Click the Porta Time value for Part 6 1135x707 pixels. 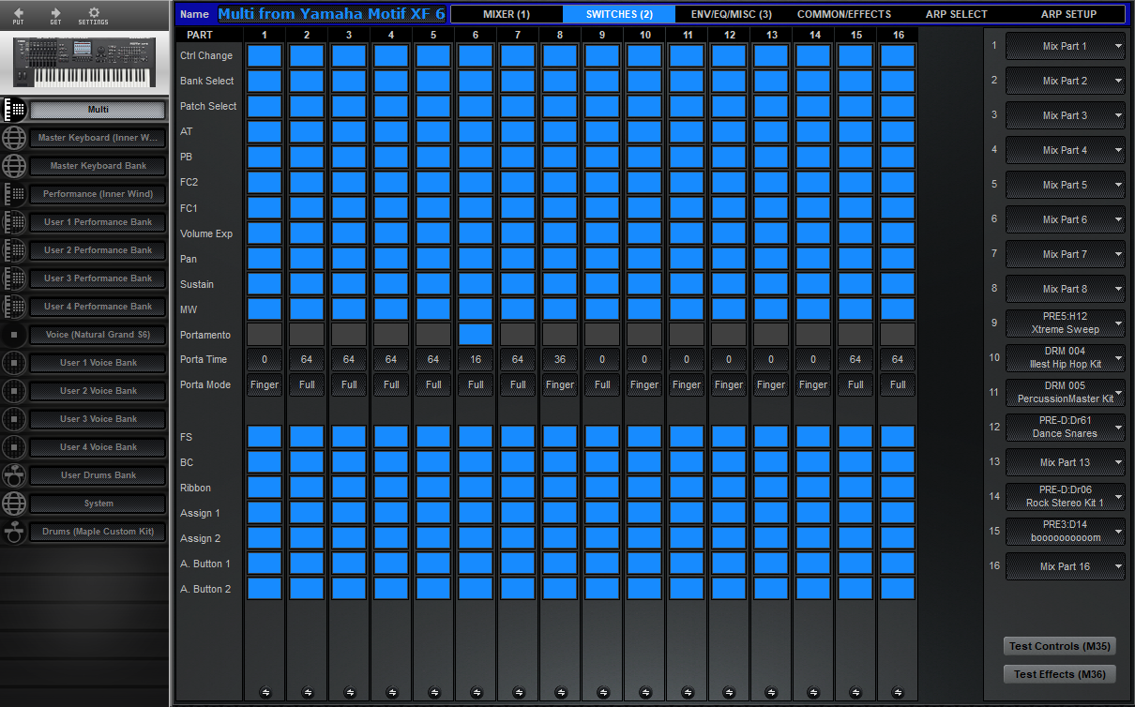475,359
